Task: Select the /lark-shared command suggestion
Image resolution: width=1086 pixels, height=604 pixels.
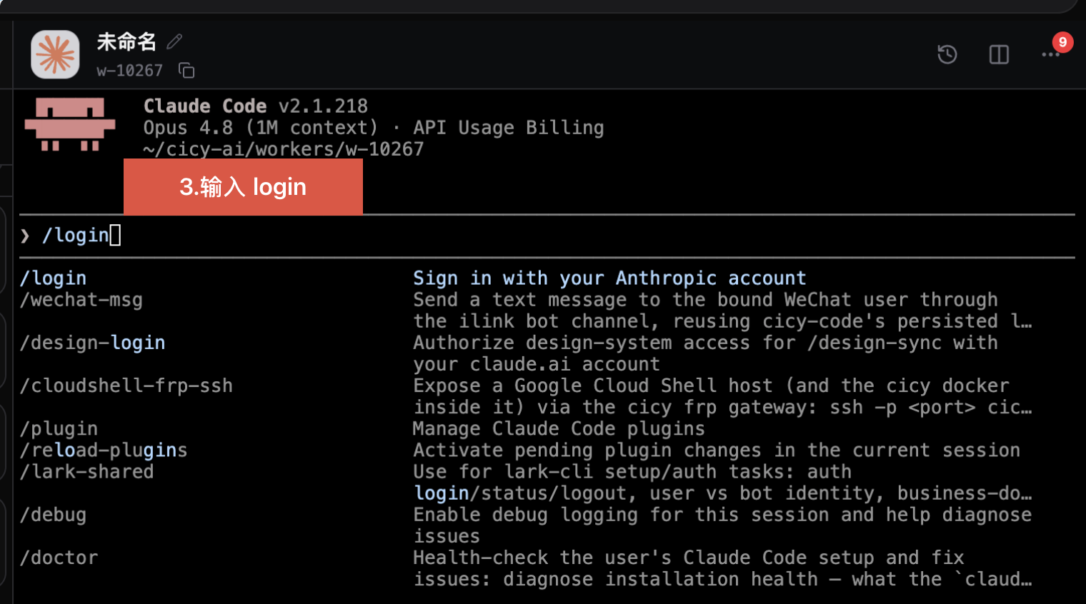Action: point(86,471)
